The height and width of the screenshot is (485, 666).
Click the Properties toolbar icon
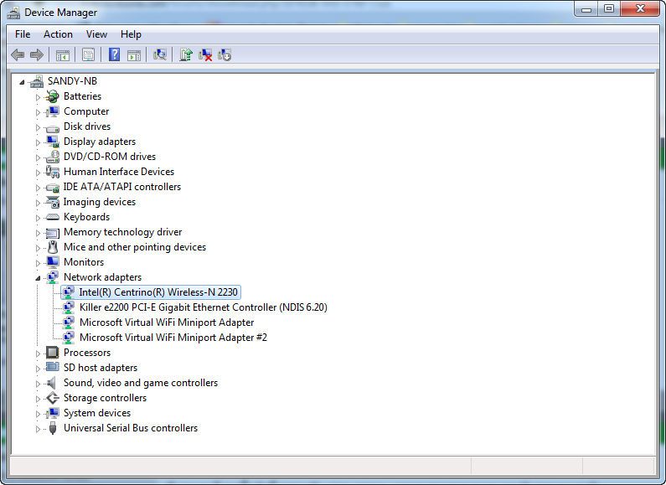tap(88, 55)
